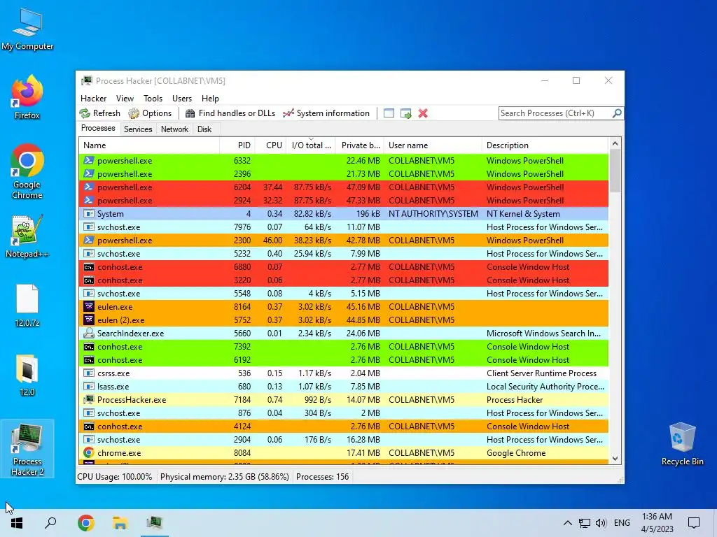This screenshot has width=717, height=537.
Task: Click PowerShell icon of process 6204
Action: [89, 187]
